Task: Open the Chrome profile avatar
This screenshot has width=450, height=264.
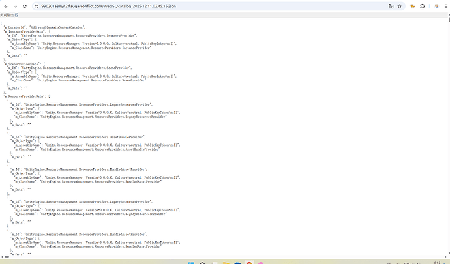Action: click(x=435, y=5)
